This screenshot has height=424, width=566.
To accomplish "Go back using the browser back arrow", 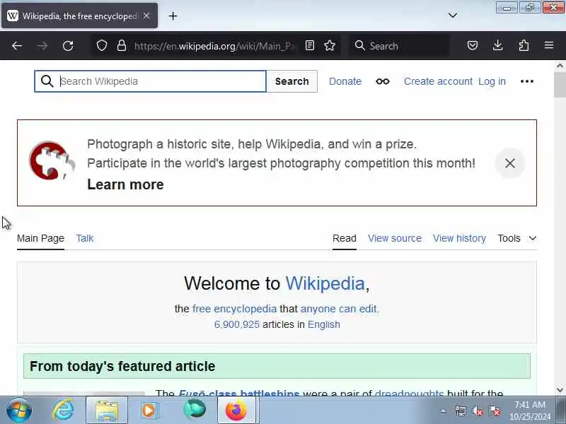I will (17, 46).
